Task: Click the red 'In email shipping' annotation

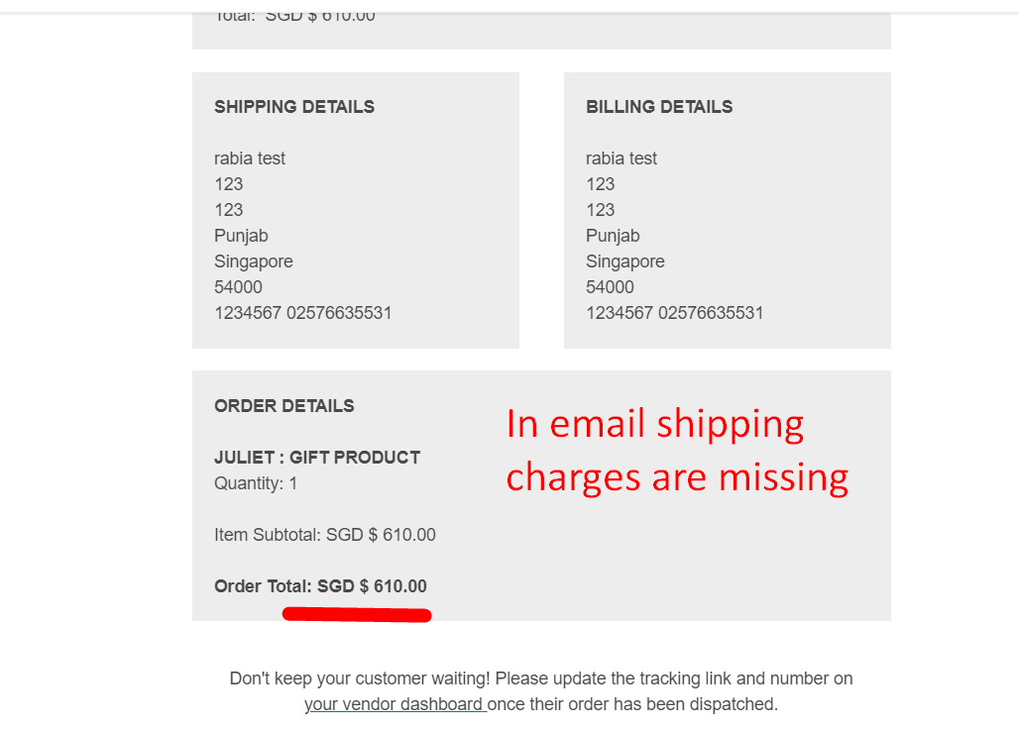Action: (654, 426)
